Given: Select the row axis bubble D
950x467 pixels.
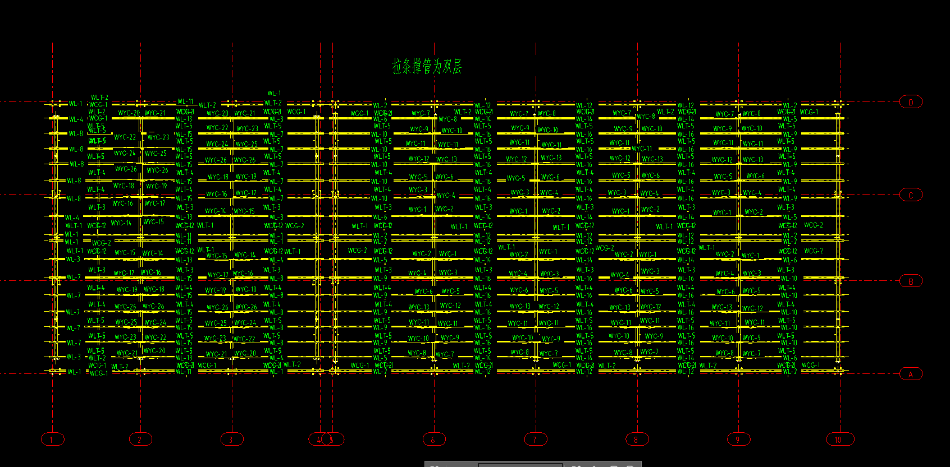Looking at the screenshot, I should pos(911,102).
